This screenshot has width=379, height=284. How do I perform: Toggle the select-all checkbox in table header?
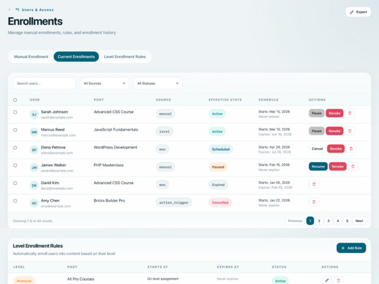pyautogui.click(x=15, y=100)
